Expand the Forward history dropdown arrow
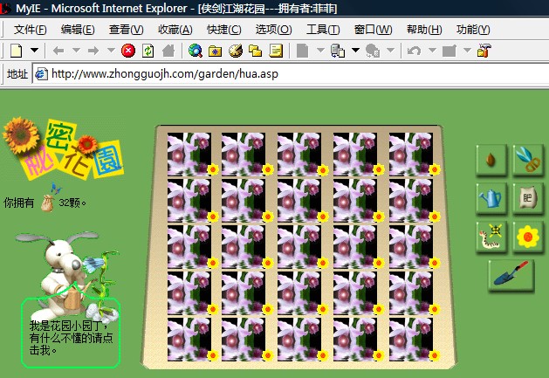The height and width of the screenshot is (378, 549). click(x=111, y=50)
